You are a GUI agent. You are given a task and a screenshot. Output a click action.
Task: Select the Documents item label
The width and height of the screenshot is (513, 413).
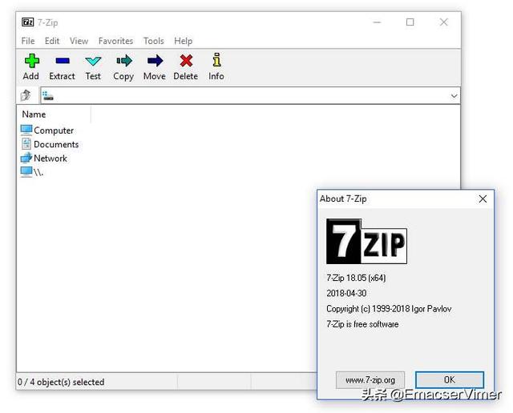[56, 144]
